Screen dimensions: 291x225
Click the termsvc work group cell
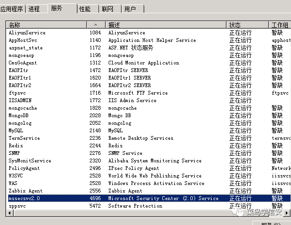coord(281,138)
